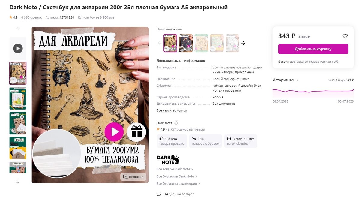Click the gift icon on product image
360x208 pixels.
coord(136,132)
